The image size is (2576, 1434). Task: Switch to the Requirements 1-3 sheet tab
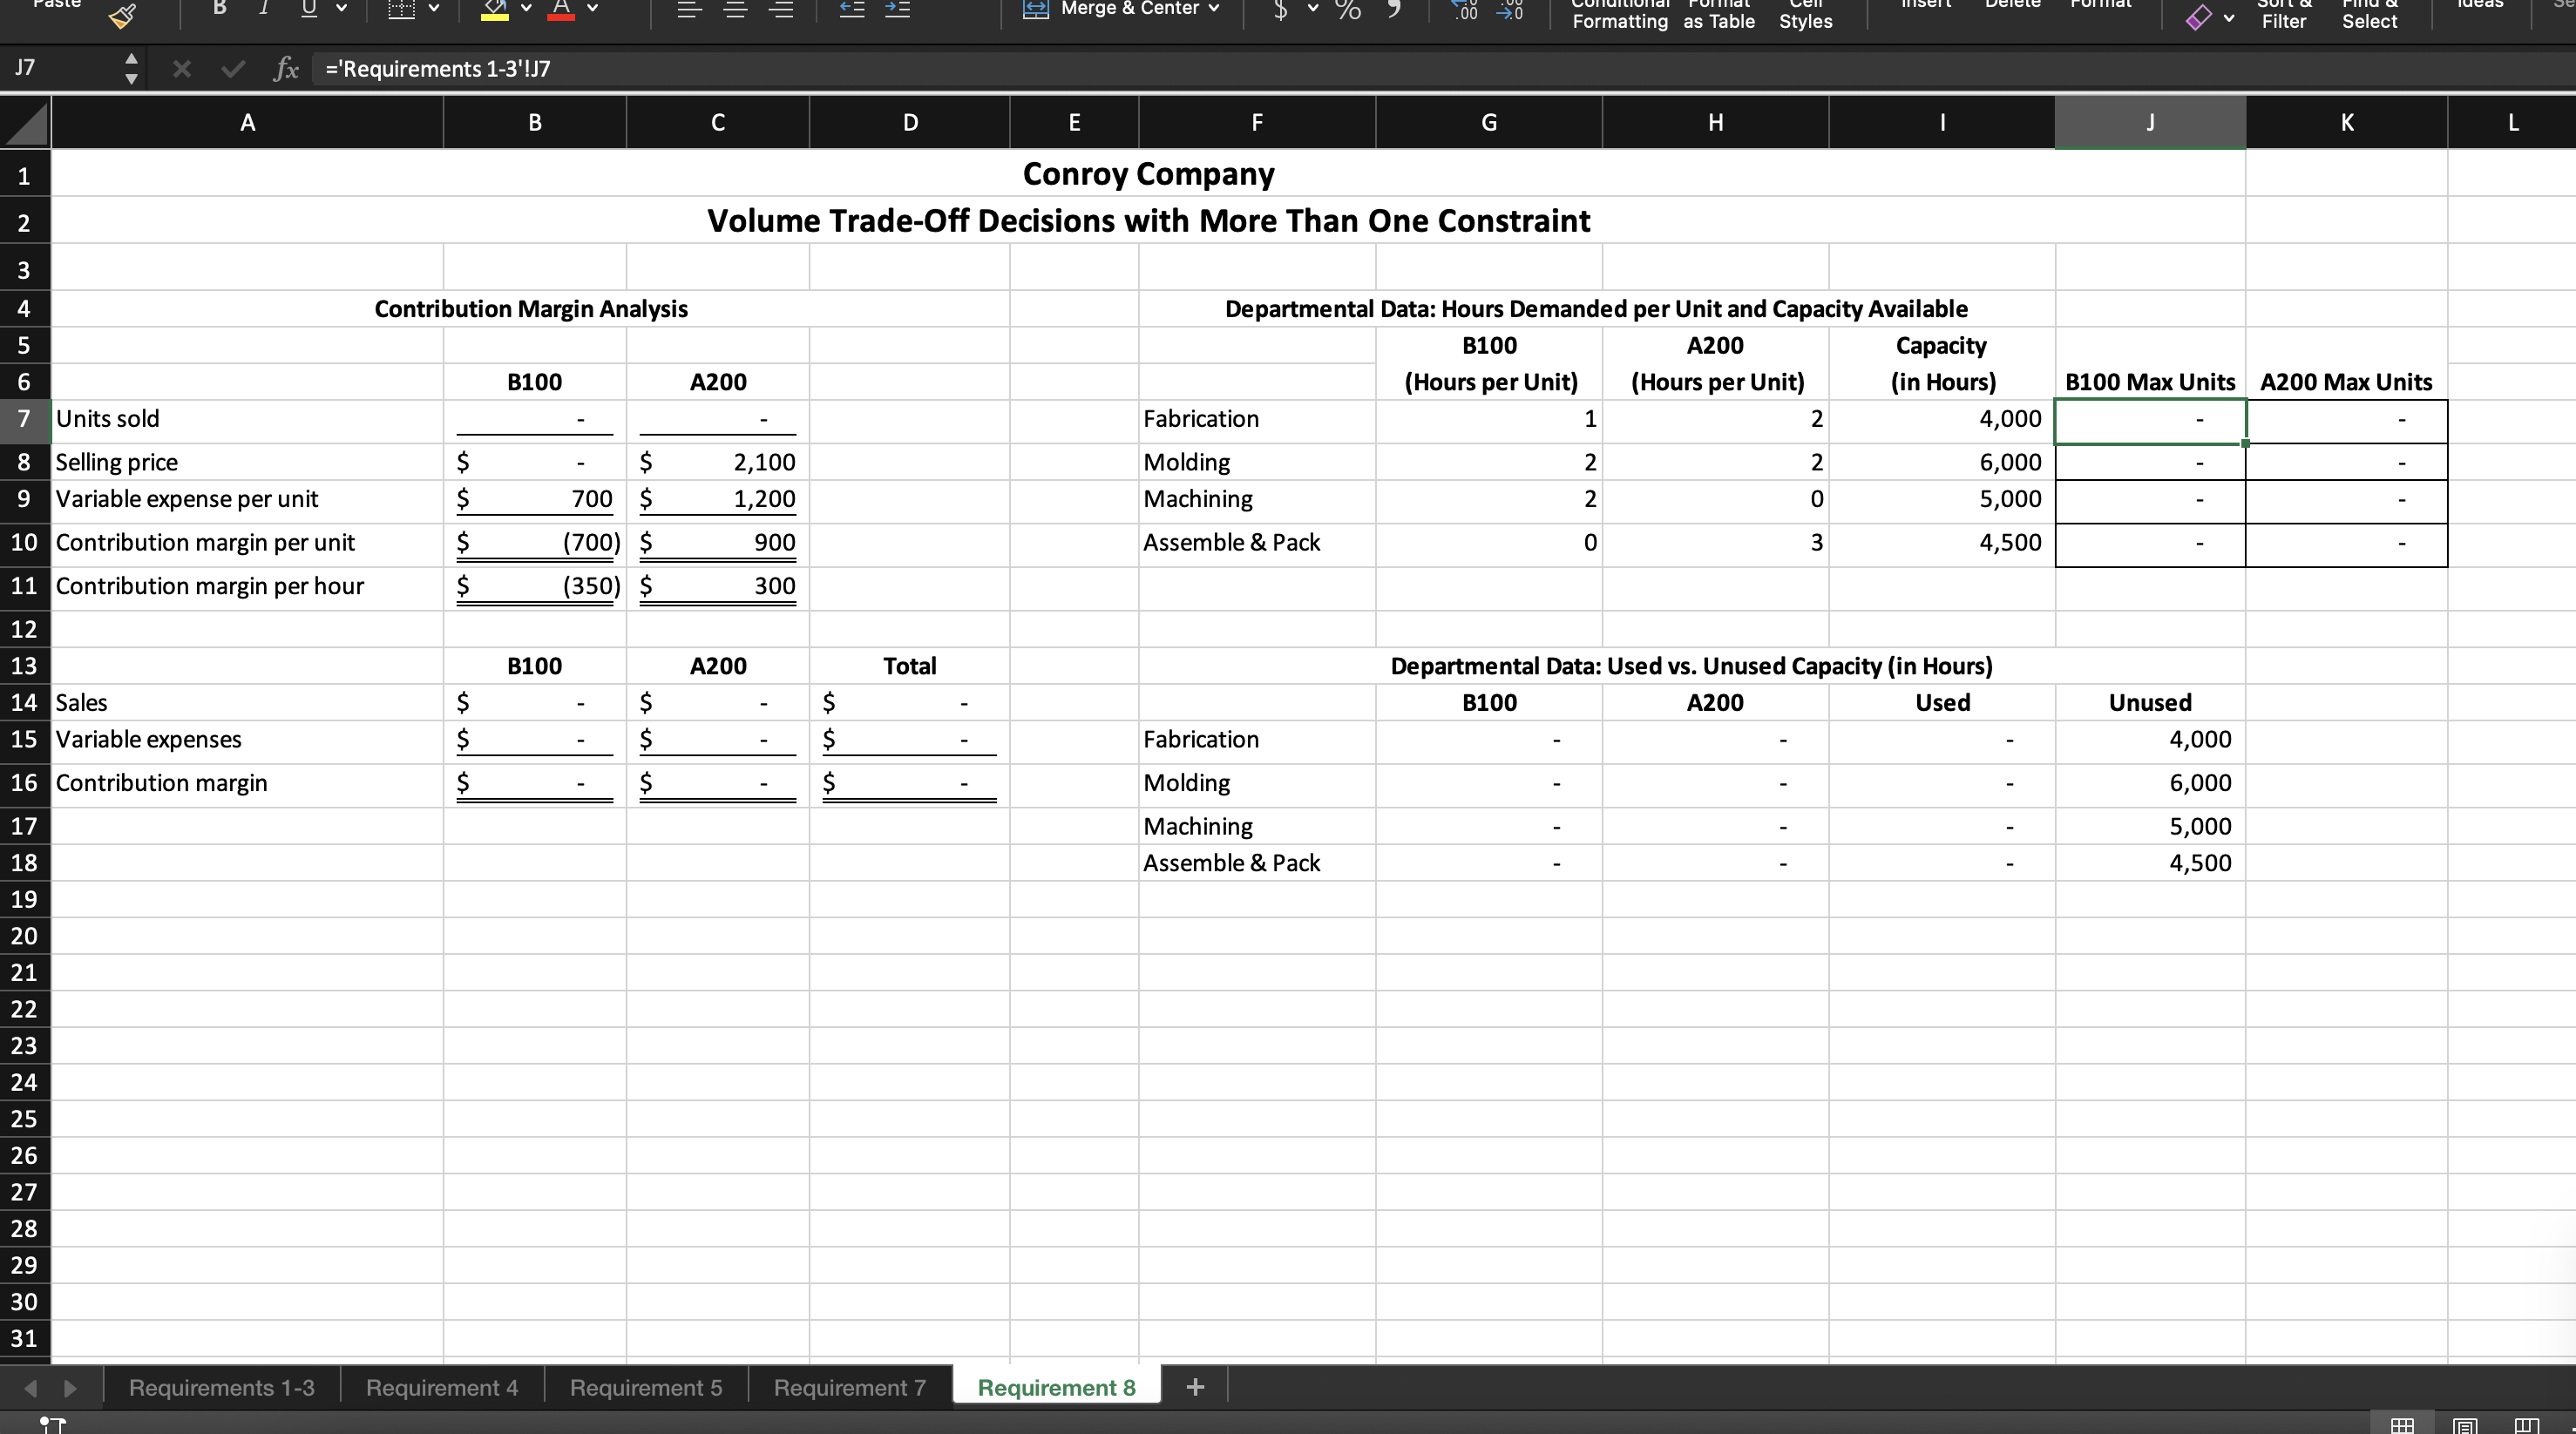coord(221,1388)
